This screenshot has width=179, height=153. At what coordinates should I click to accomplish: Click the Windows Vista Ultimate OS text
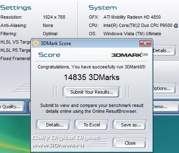click(132, 34)
